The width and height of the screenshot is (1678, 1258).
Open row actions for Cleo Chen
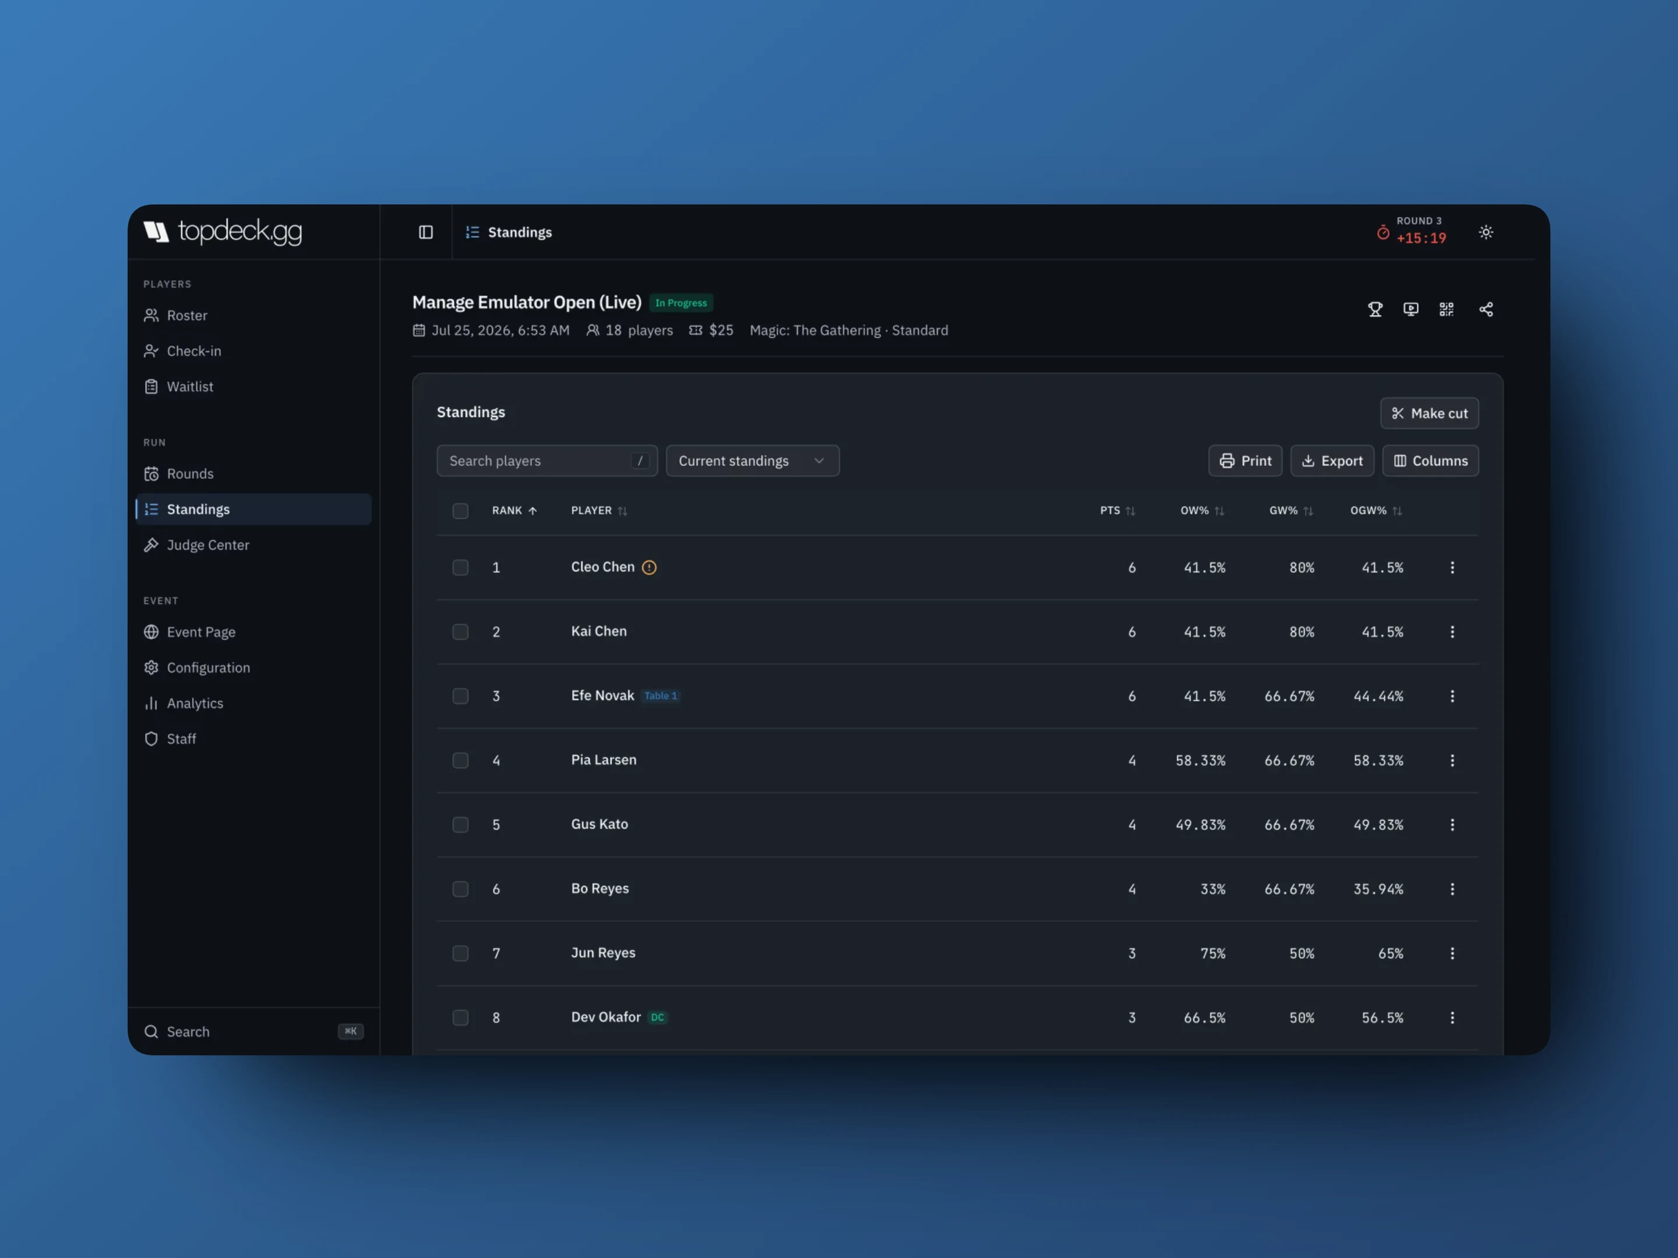(1452, 567)
